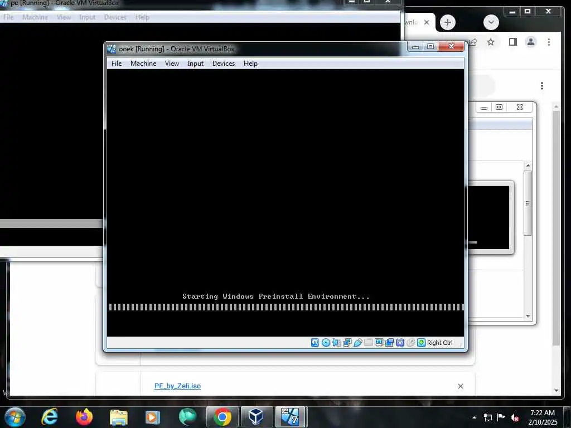
Task: Click the VM preview thumbnail in background window
Action: pos(488,218)
